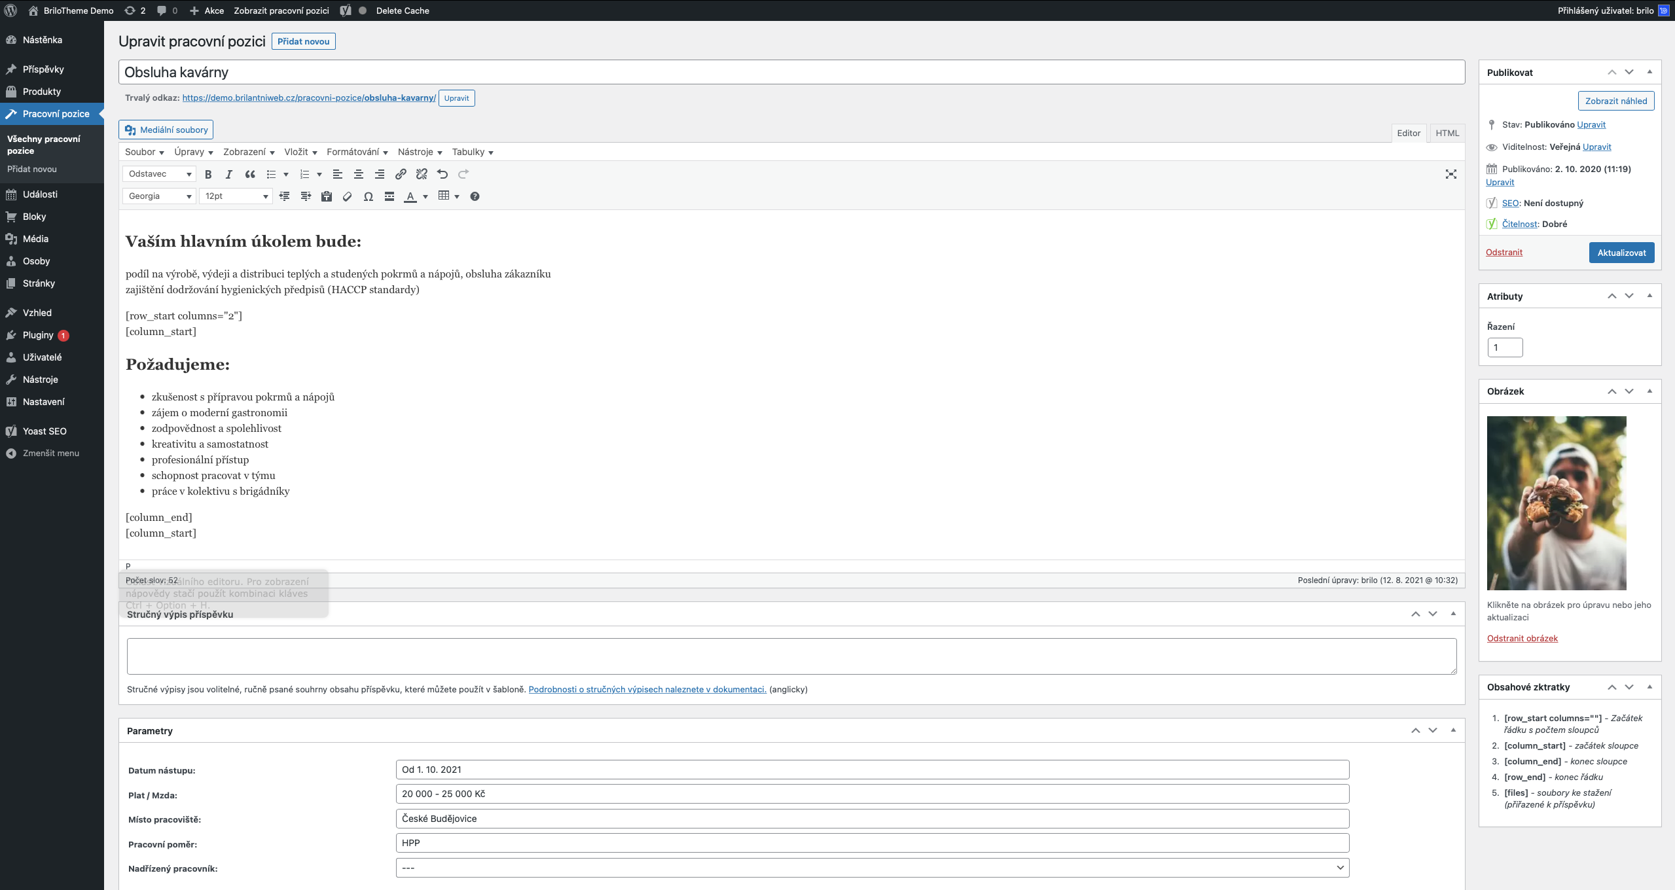1675x890 pixels.
Task: Open the Nadřízený pracovník select box
Action: coord(872,868)
